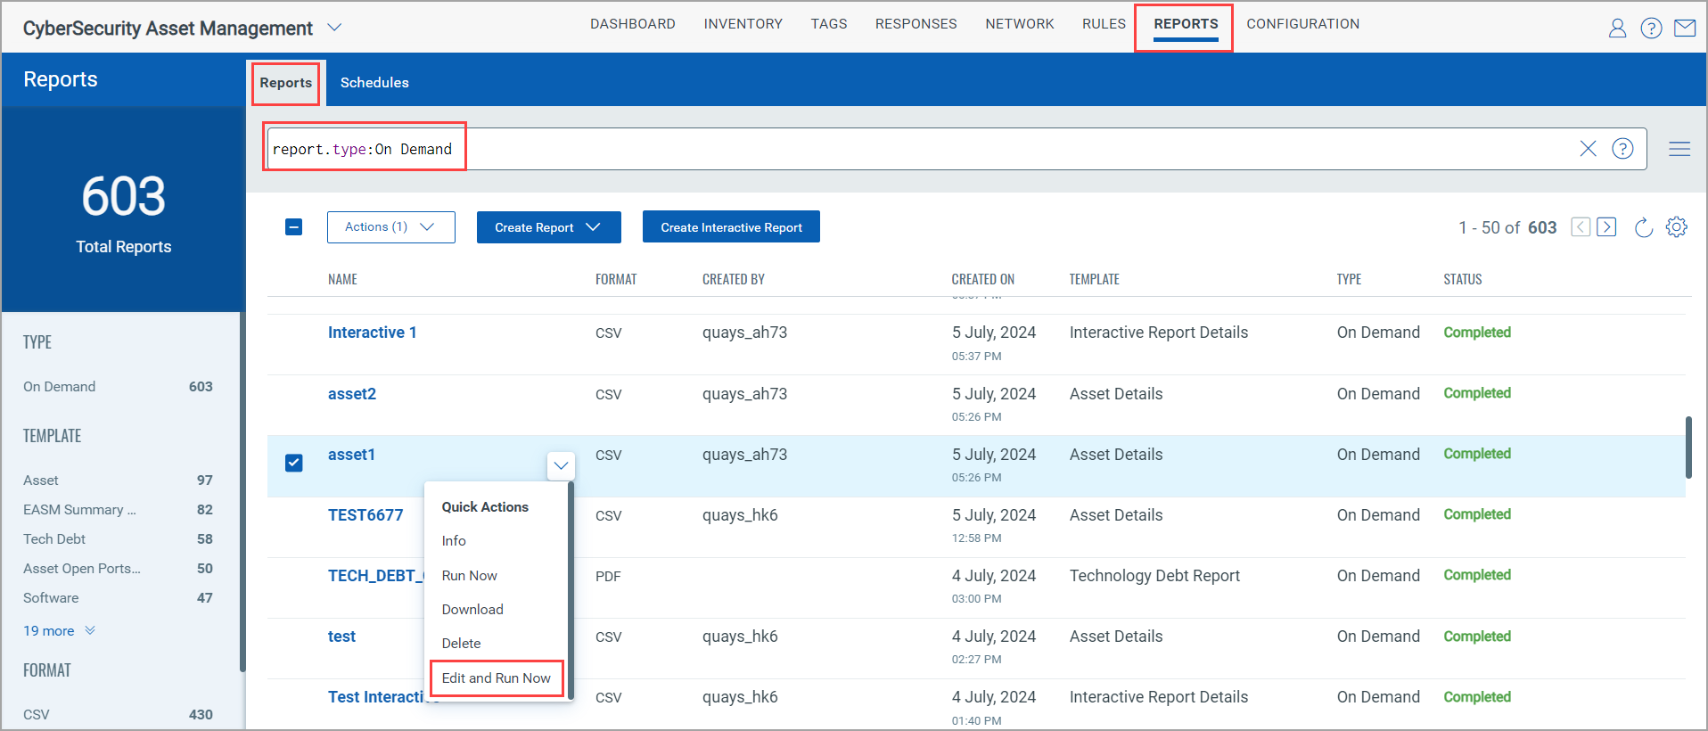The height and width of the screenshot is (731, 1708).
Task: Filter by Tech Debt template
Action: pos(118,539)
